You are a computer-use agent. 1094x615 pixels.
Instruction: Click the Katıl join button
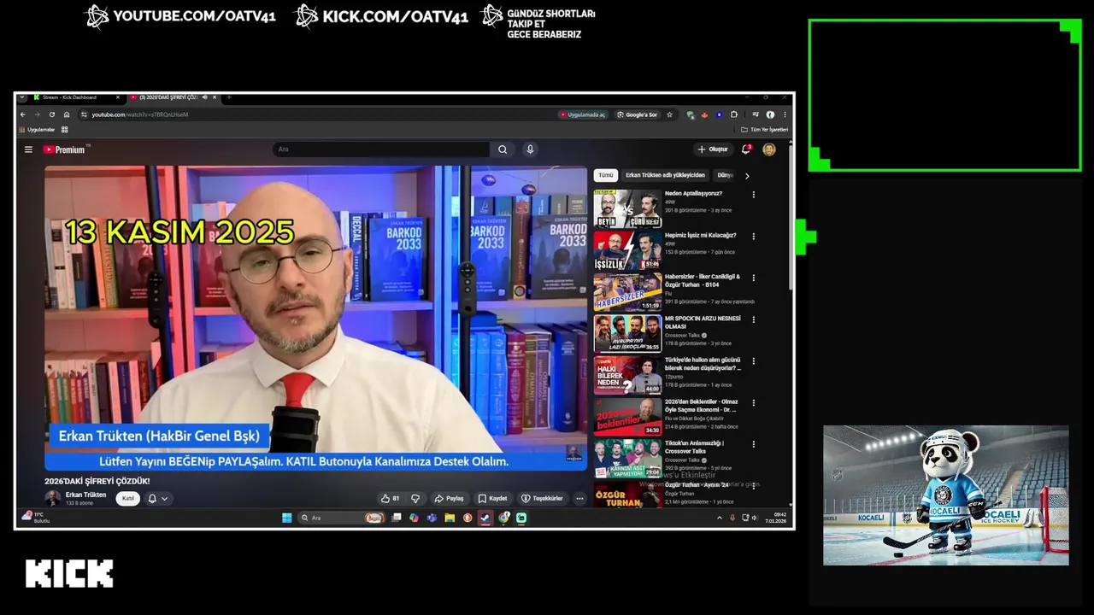[x=128, y=498]
